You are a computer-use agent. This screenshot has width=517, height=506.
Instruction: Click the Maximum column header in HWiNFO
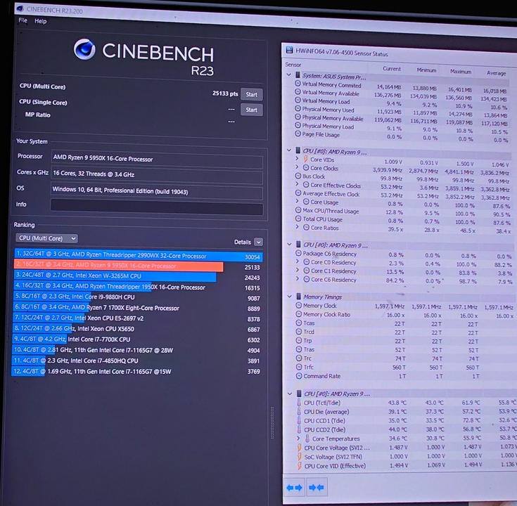point(461,72)
